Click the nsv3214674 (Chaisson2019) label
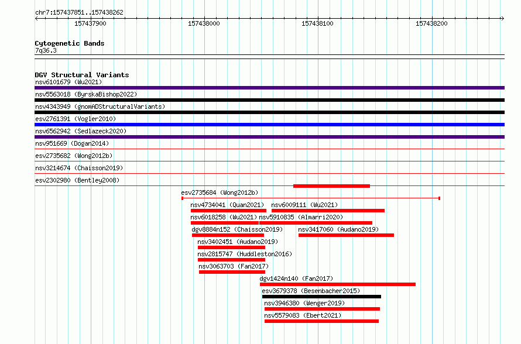Viewport: 521px width, 344px height. tap(79, 168)
